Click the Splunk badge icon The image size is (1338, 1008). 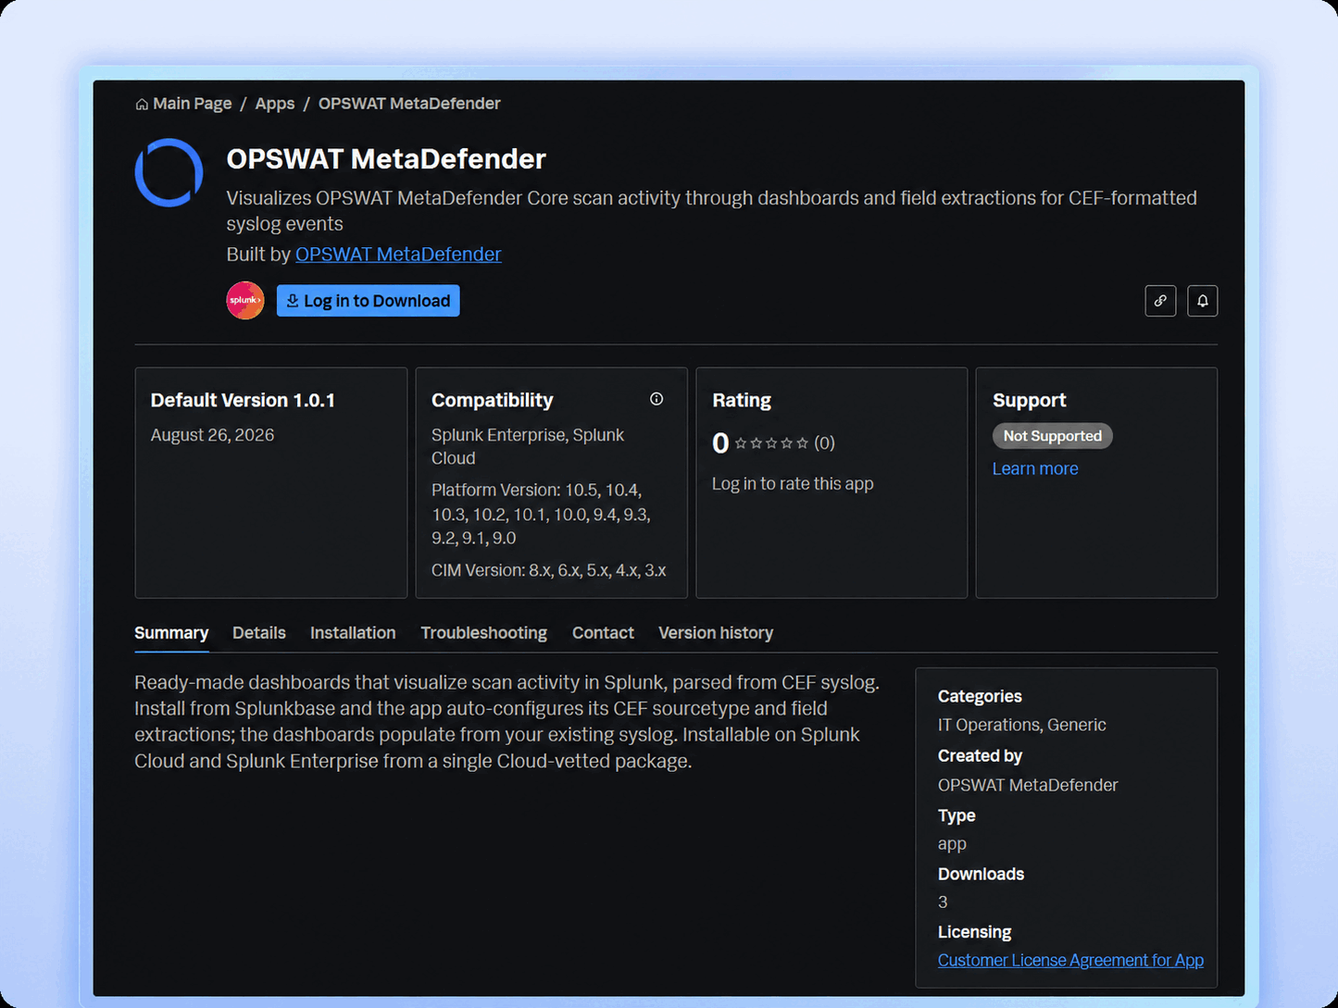tap(245, 301)
